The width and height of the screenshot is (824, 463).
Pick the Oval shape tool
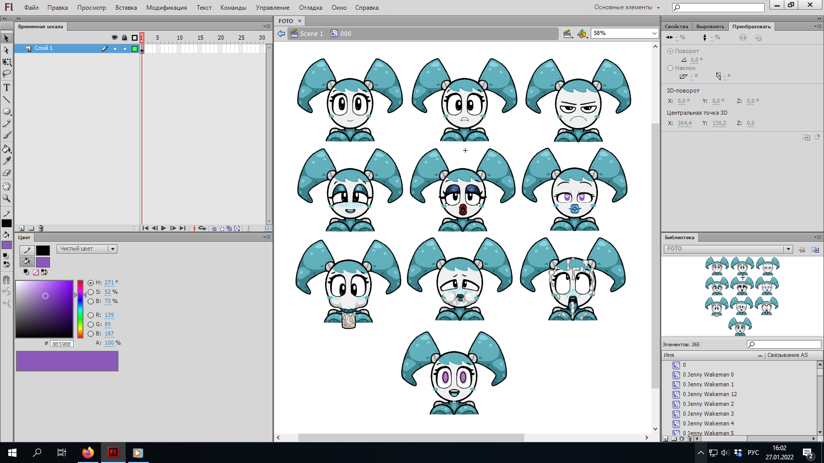(6, 111)
